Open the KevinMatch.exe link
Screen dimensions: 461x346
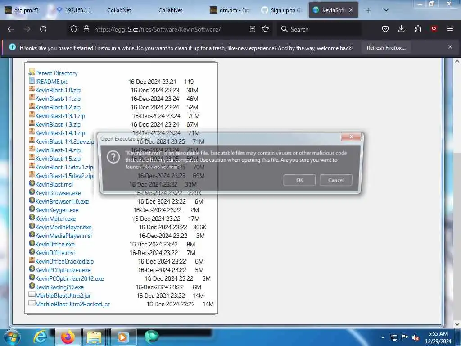coord(55,219)
